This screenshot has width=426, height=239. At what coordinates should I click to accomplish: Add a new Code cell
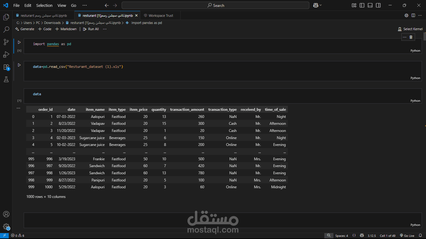(x=45, y=29)
